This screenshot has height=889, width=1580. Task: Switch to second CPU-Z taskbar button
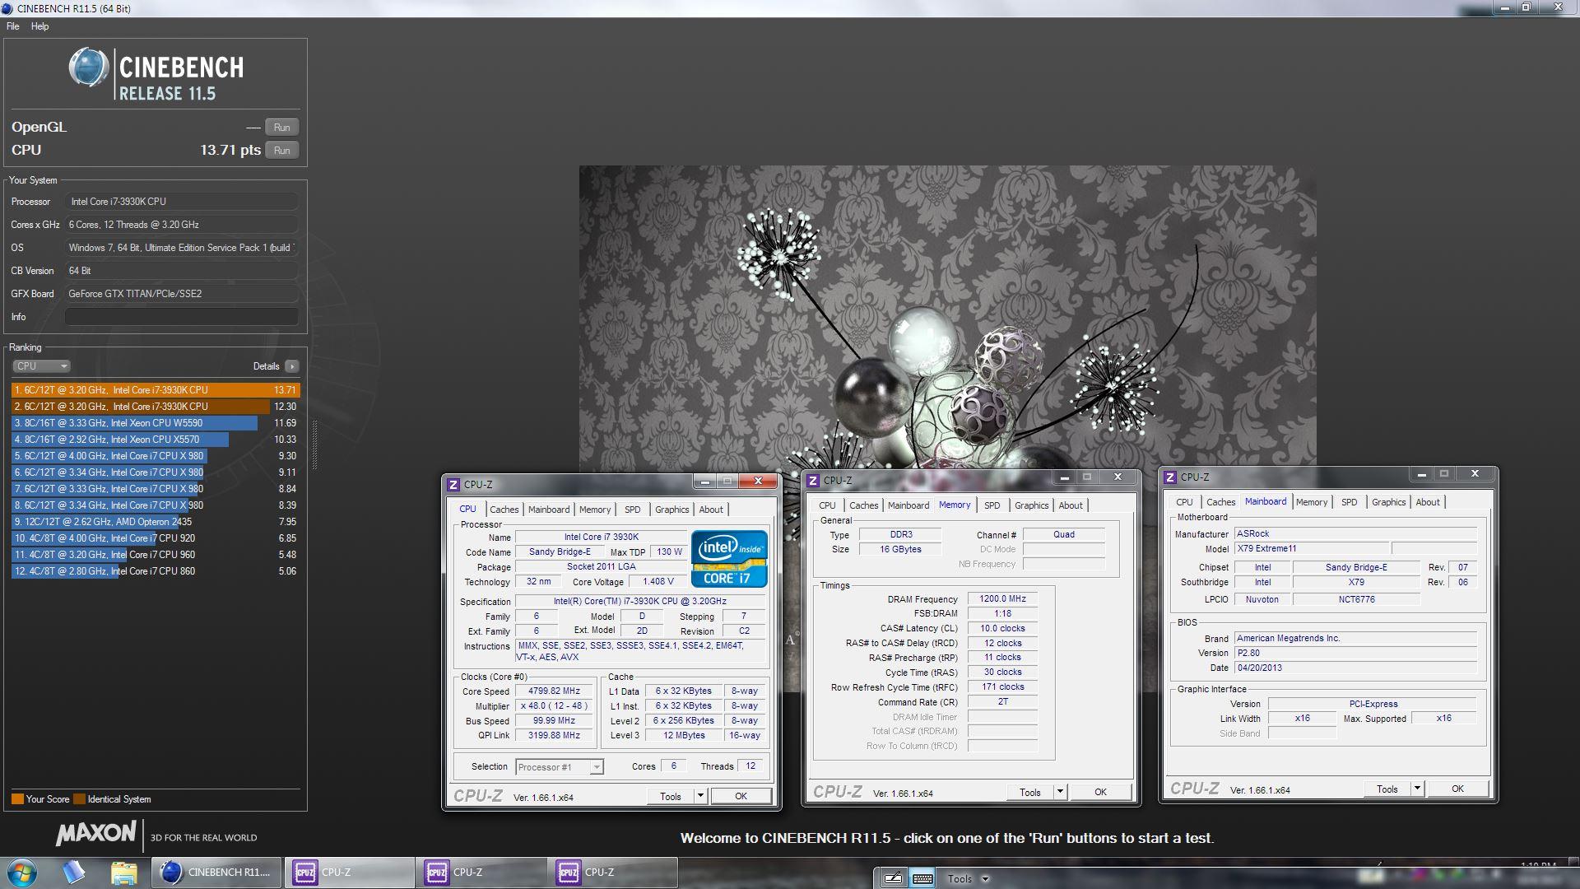481,873
